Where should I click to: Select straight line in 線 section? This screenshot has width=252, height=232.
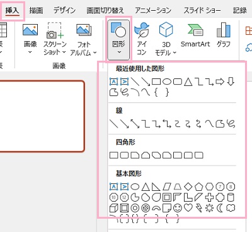click(x=114, y=124)
